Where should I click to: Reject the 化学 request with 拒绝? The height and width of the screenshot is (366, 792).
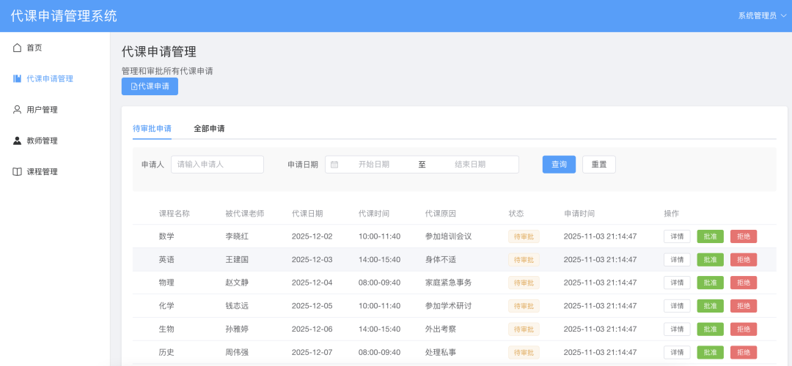744,306
